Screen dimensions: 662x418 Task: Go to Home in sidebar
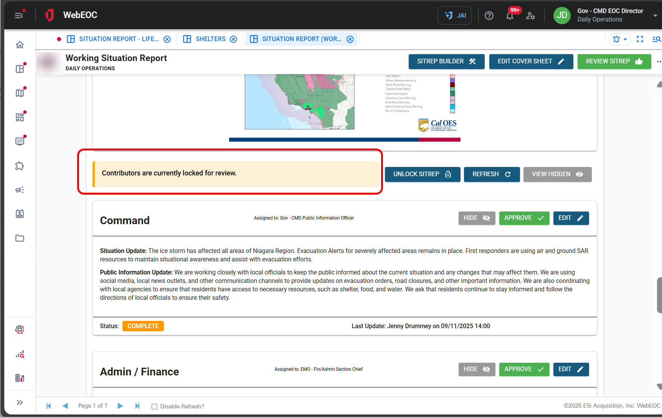[20, 45]
